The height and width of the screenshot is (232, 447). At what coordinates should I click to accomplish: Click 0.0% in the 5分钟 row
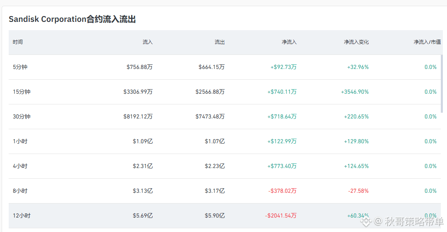tap(431, 67)
